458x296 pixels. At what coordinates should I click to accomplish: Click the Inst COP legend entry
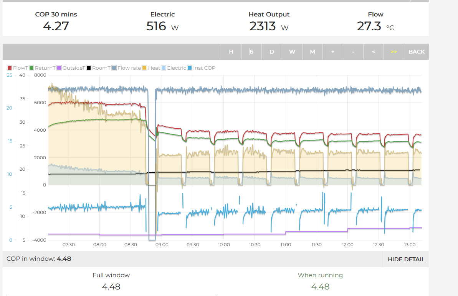(x=202, y=68)
